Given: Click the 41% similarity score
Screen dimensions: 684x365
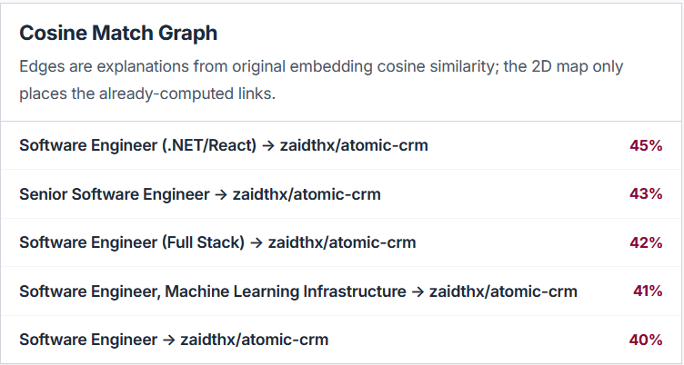Looking at the screenshot, I should click(648, 291).
